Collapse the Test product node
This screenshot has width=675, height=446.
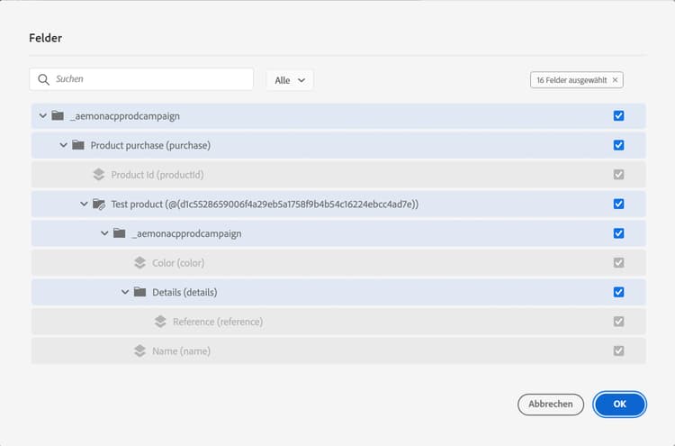pos(84,205)
